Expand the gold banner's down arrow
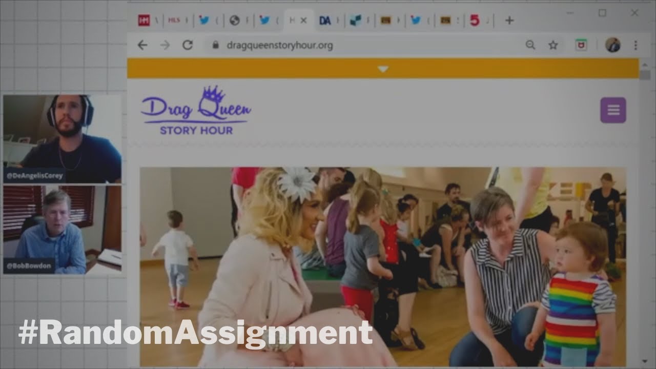Image resolution: width=656 pixels, height=369 pixels. [383, 69]
